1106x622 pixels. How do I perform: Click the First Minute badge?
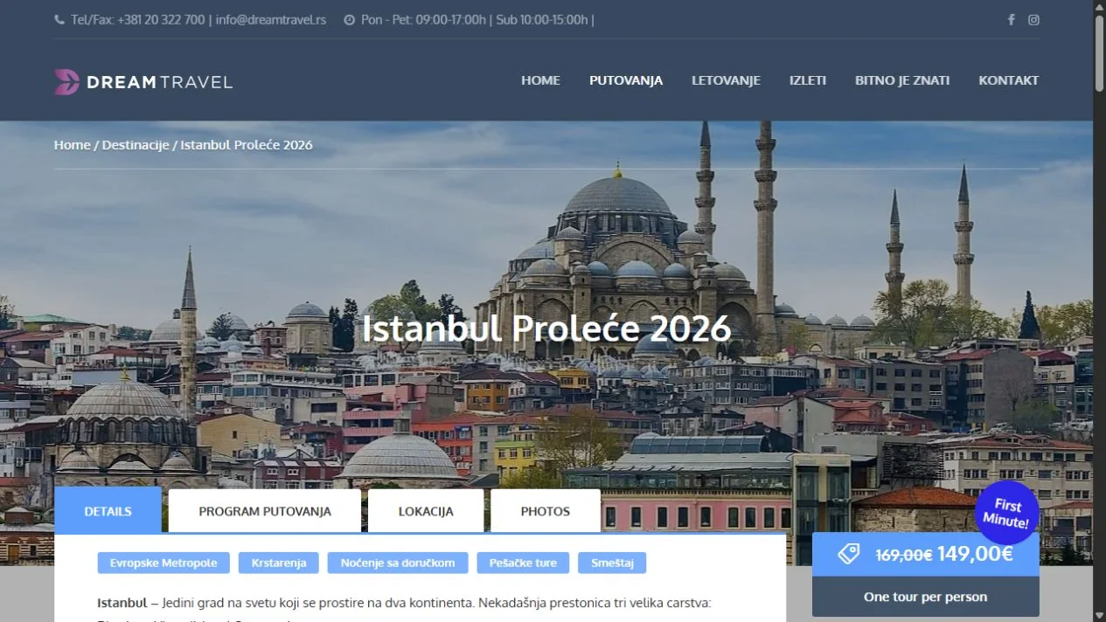click(x=1006, y=513)
